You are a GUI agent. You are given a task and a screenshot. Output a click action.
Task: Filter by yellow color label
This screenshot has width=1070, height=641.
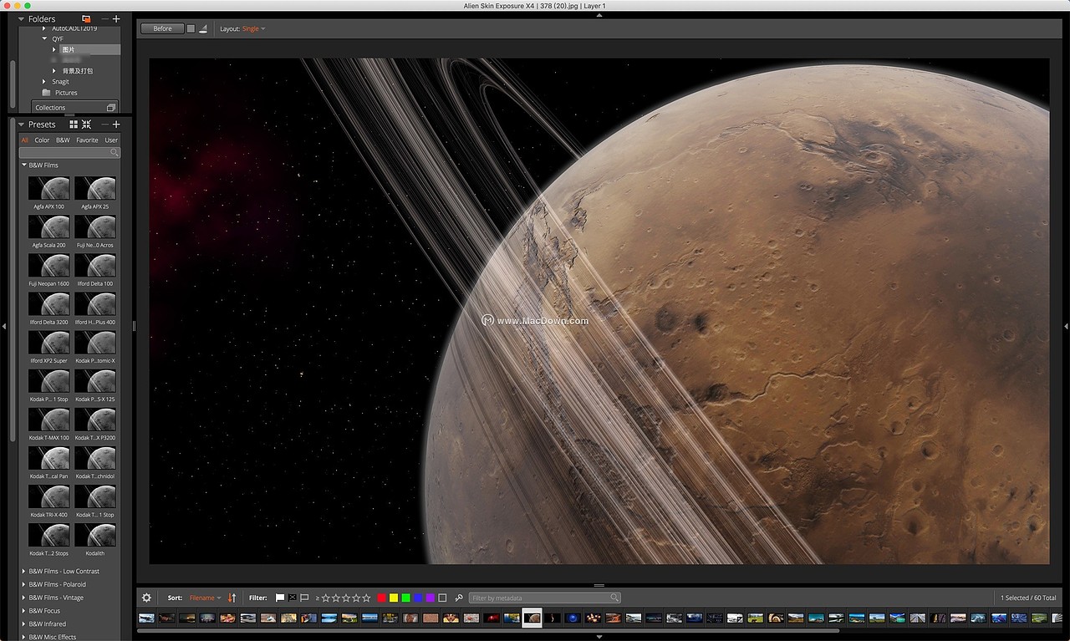pyautogui.click(x=394, y=598)
